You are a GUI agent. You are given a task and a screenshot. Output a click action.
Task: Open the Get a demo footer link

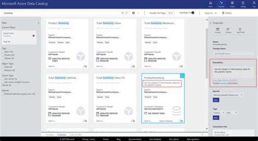(174, 139)
